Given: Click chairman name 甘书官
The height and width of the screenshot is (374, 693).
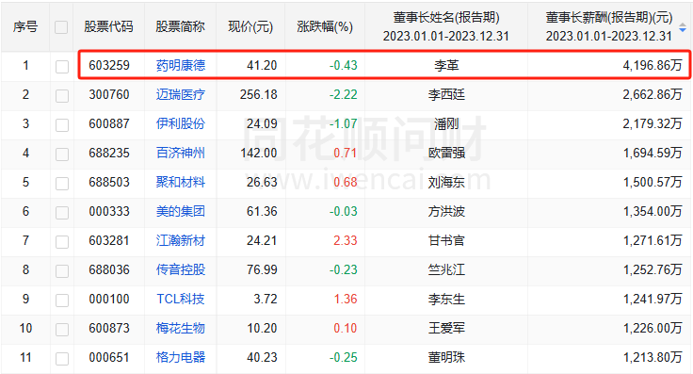Looking at the screenshot, I should pos(446,240).
